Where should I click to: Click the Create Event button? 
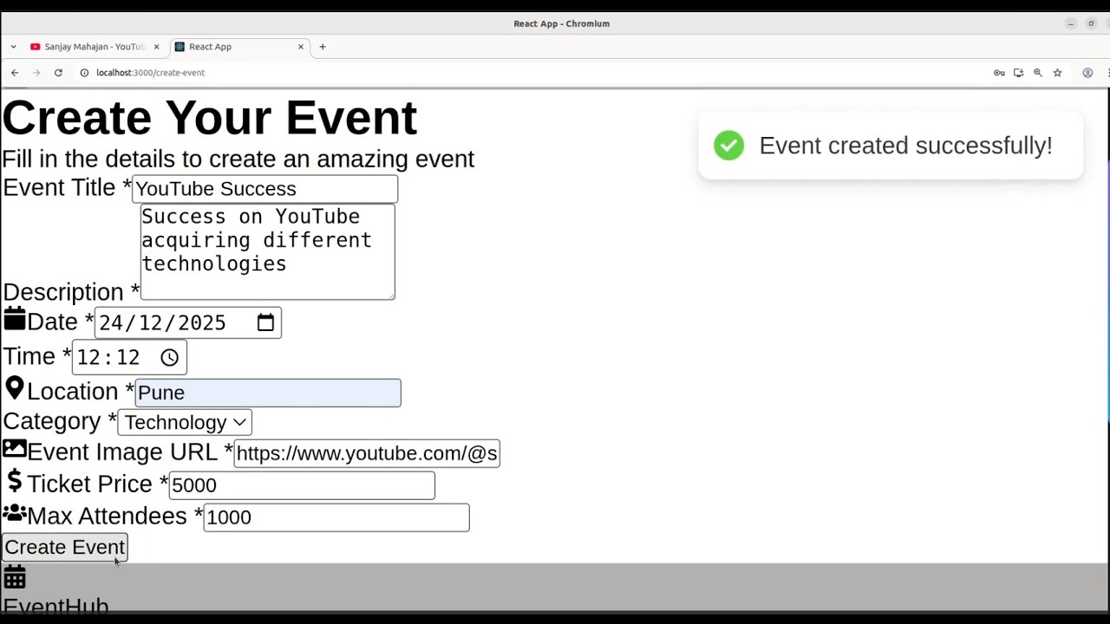(64, 547)
